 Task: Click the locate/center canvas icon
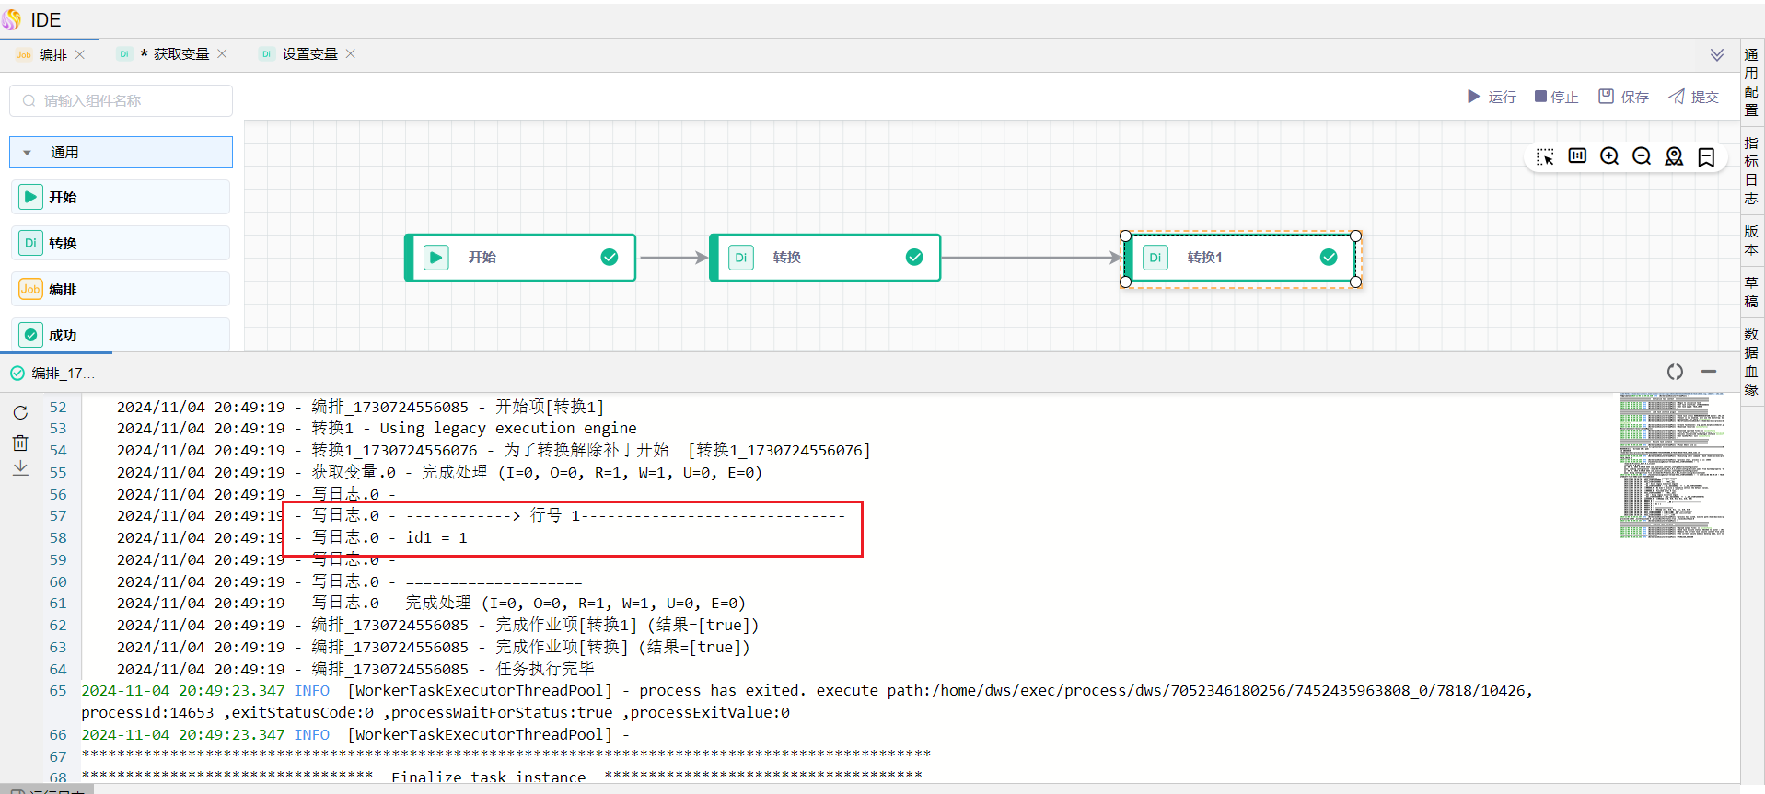click(1674, 156)
